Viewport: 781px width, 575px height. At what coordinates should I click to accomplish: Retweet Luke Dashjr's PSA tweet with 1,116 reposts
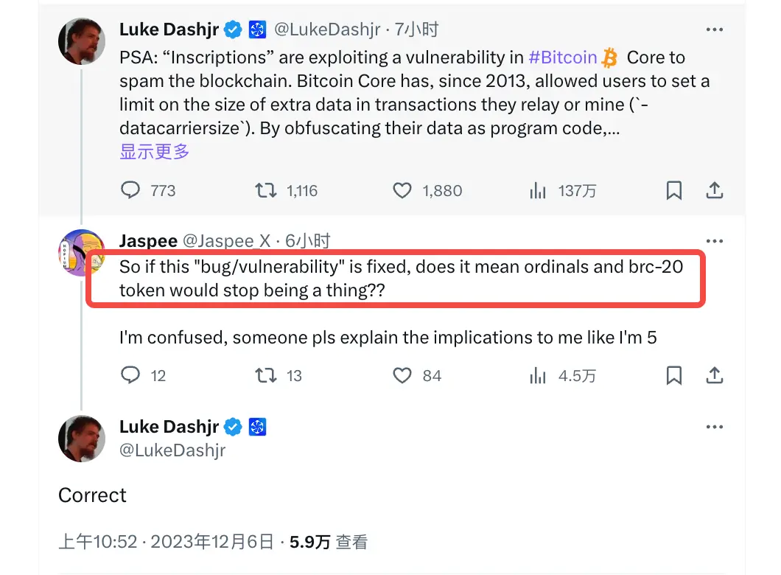pos(265,191)
